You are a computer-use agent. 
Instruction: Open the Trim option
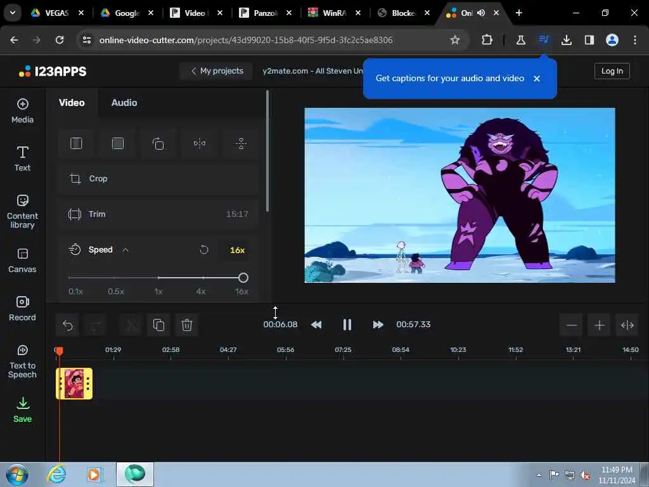pyautogui.click(x=158, y=214)
